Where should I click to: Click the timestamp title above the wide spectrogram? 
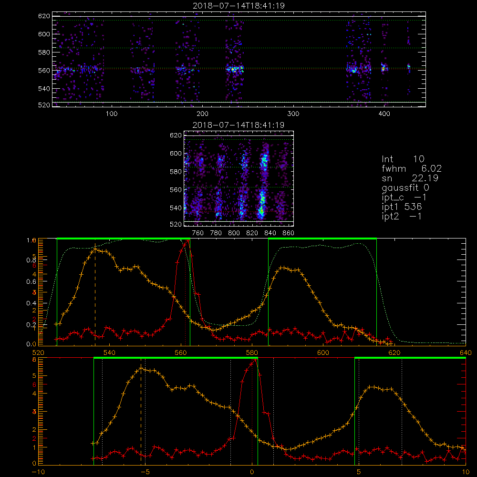(238, 6)
